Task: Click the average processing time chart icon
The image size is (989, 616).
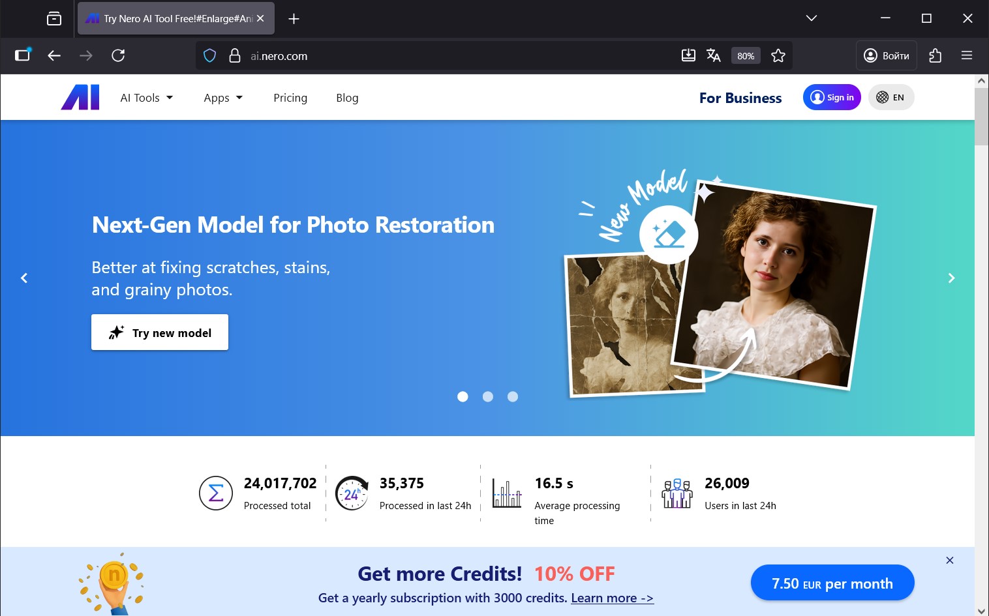Action: (507, 493)
